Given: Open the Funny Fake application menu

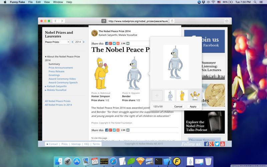Looking at the screenshot, I should 17,2.
